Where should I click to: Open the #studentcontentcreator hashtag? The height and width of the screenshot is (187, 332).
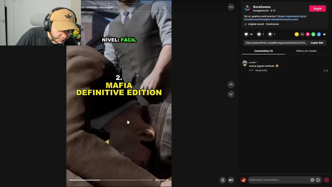[x=285, y=19]
